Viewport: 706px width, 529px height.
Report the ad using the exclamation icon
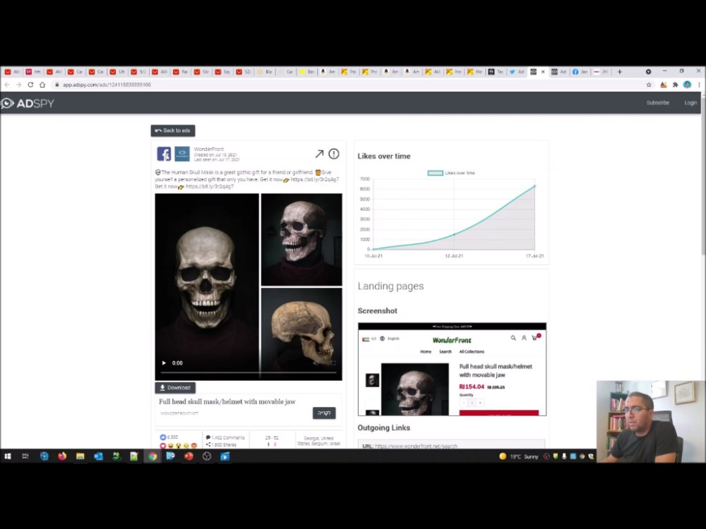334,154
